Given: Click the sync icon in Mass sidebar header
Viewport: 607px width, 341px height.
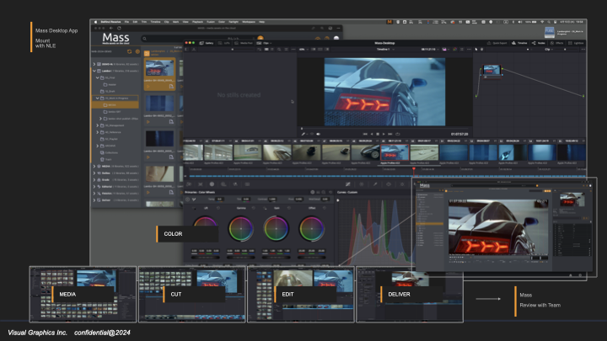Looking at the screenshot, I should click(129, 51).
